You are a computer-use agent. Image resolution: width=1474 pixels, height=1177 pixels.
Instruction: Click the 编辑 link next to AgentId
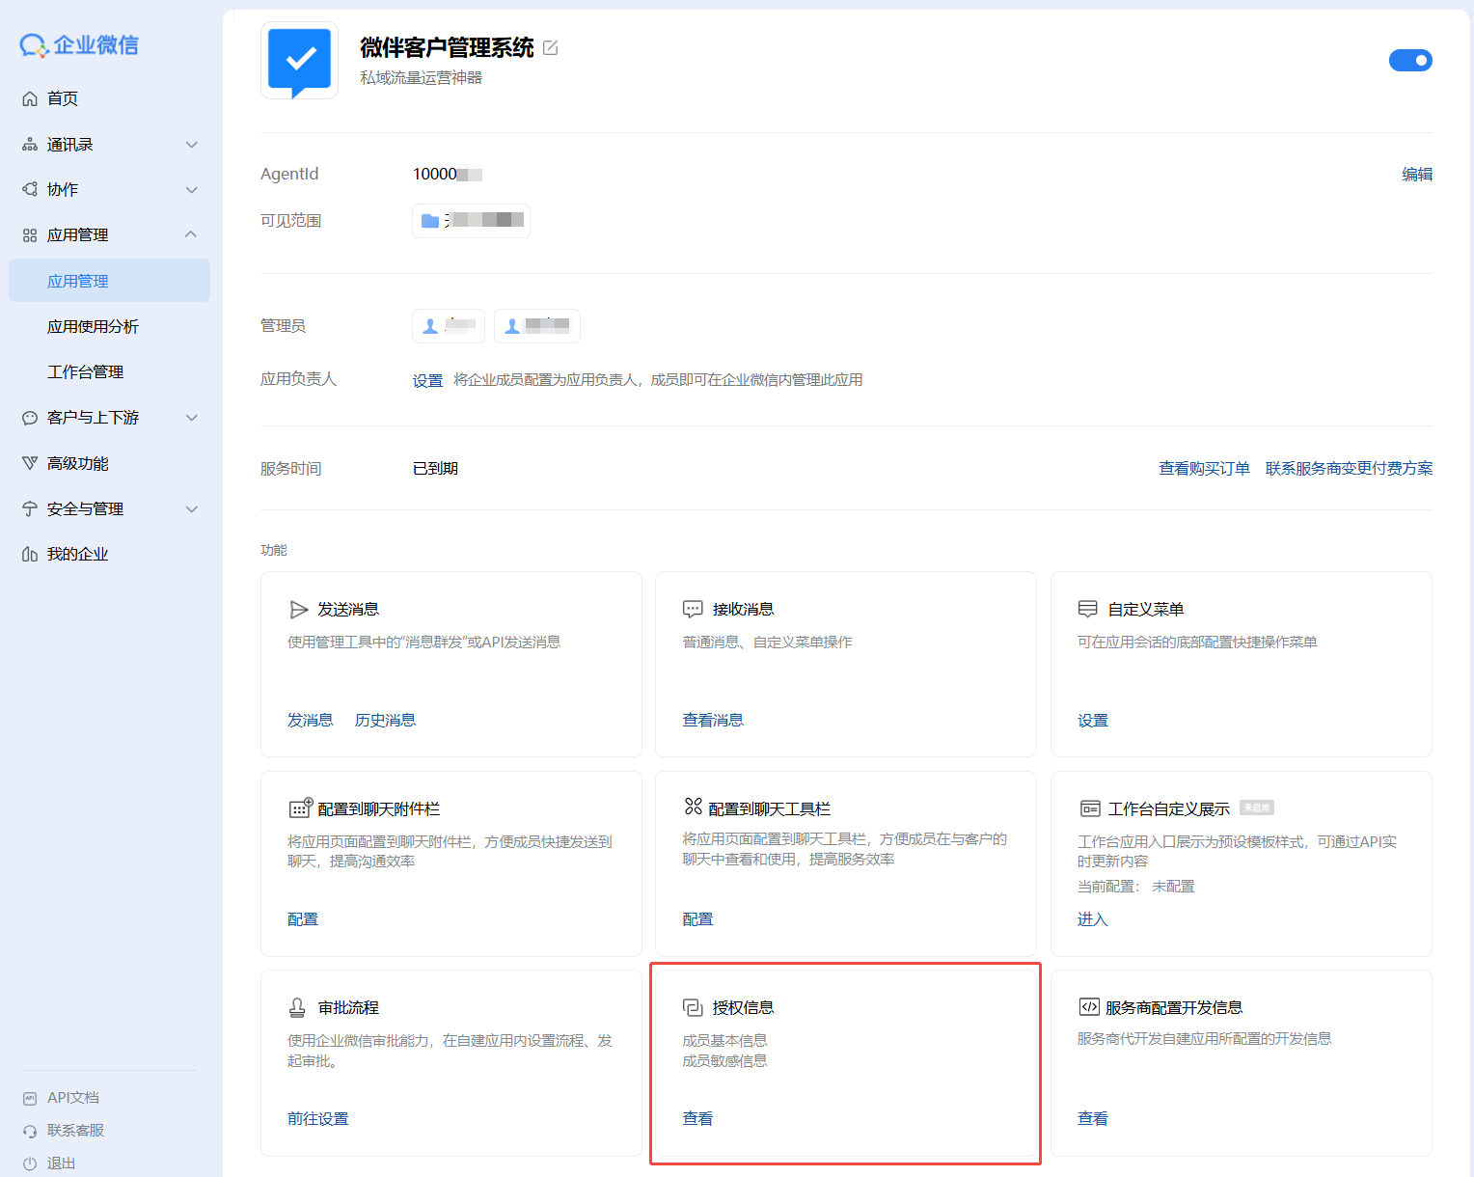coord(1416,175)
